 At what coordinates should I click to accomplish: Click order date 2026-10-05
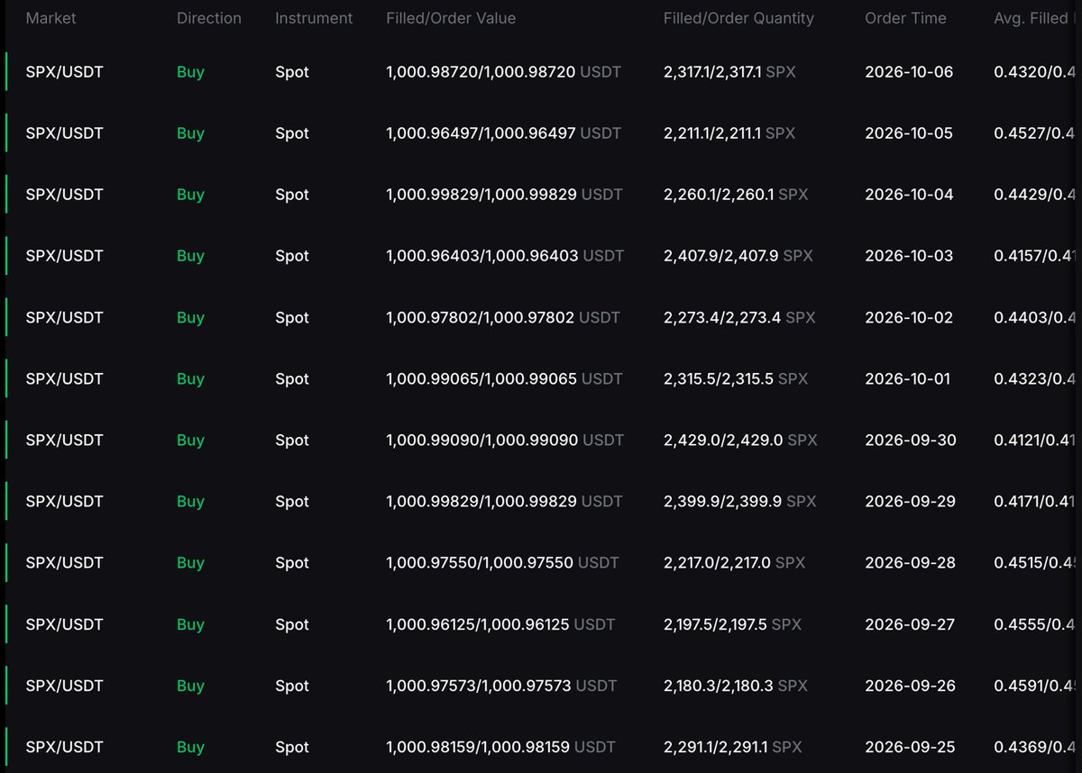909,133
